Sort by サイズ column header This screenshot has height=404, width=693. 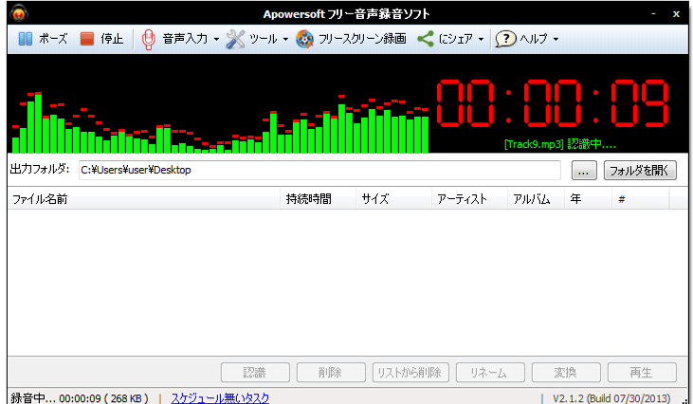pos(393,199)
